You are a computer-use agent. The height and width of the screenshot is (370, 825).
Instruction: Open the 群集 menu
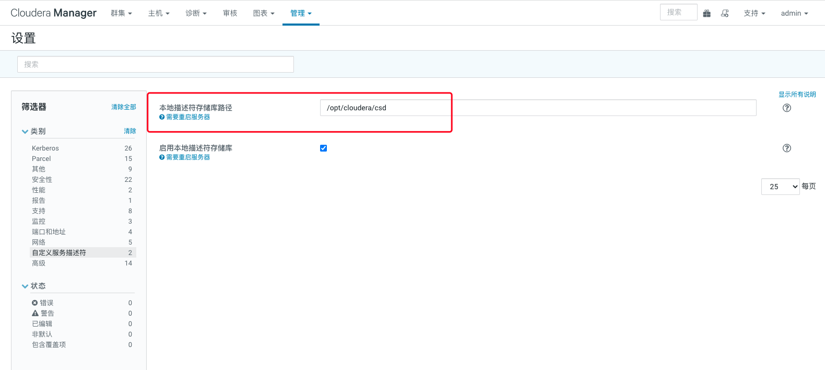pyautogui.click(x=121, y=13)
